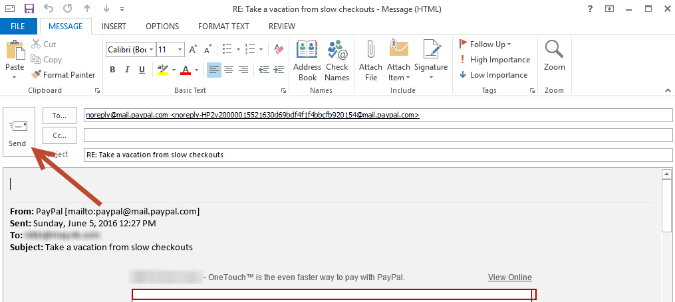The width and height of the screenshot is (675, 302).
Task: Click the scrollbar up arrow in message body
Action: (x=667, y=174)
